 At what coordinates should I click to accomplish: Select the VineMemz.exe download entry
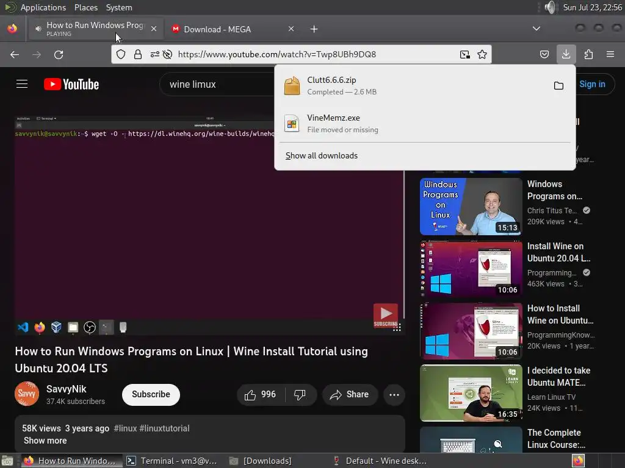point(425,123)
